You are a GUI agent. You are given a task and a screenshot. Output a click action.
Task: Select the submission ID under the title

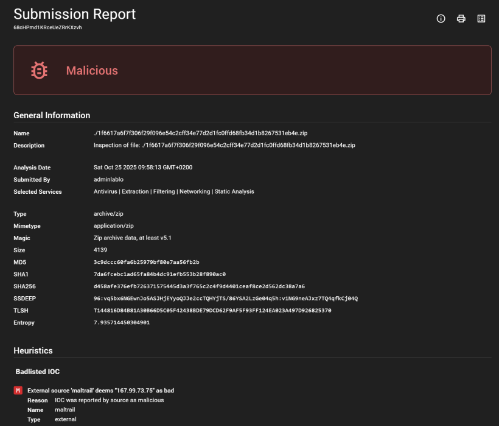point(47,27)
